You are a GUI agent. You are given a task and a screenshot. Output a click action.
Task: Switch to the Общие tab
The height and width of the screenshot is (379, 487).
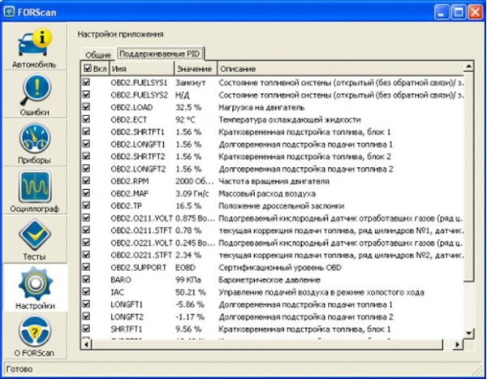tap(97, 55)
